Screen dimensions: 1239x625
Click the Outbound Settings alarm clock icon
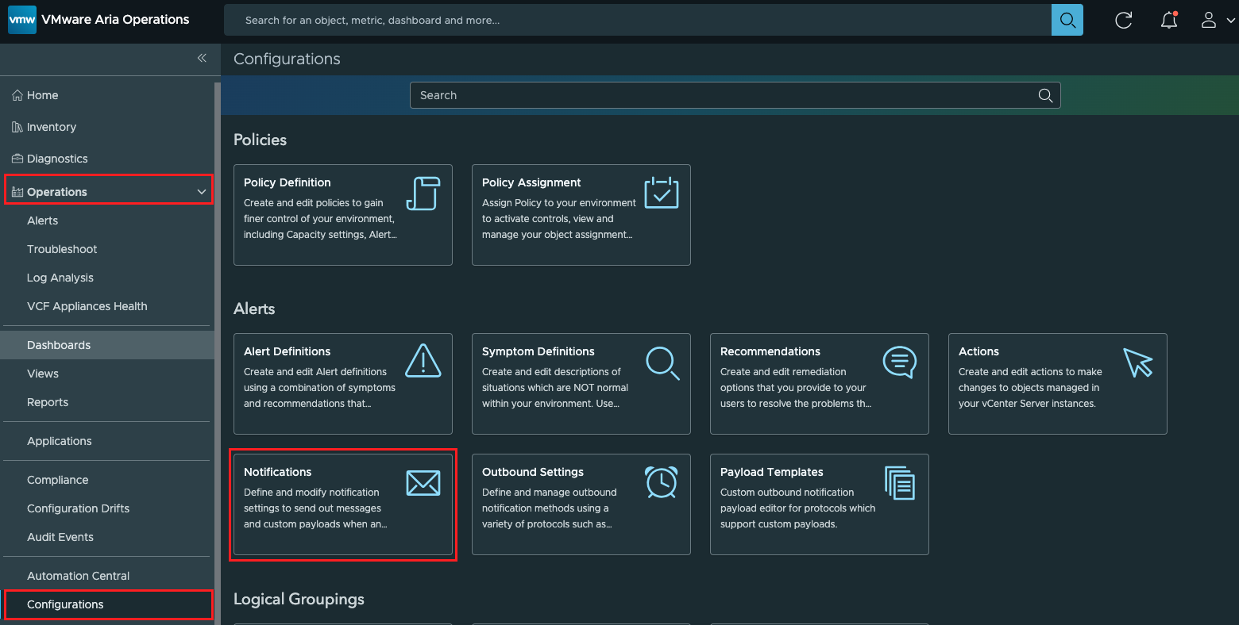pos(662,481)
